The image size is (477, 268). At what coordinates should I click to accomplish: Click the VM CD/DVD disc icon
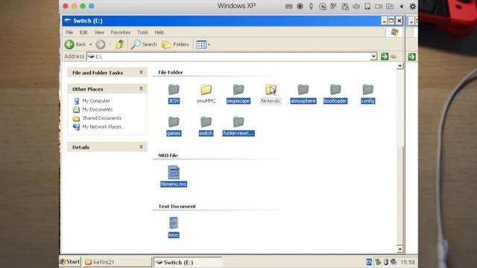(323, 7)
